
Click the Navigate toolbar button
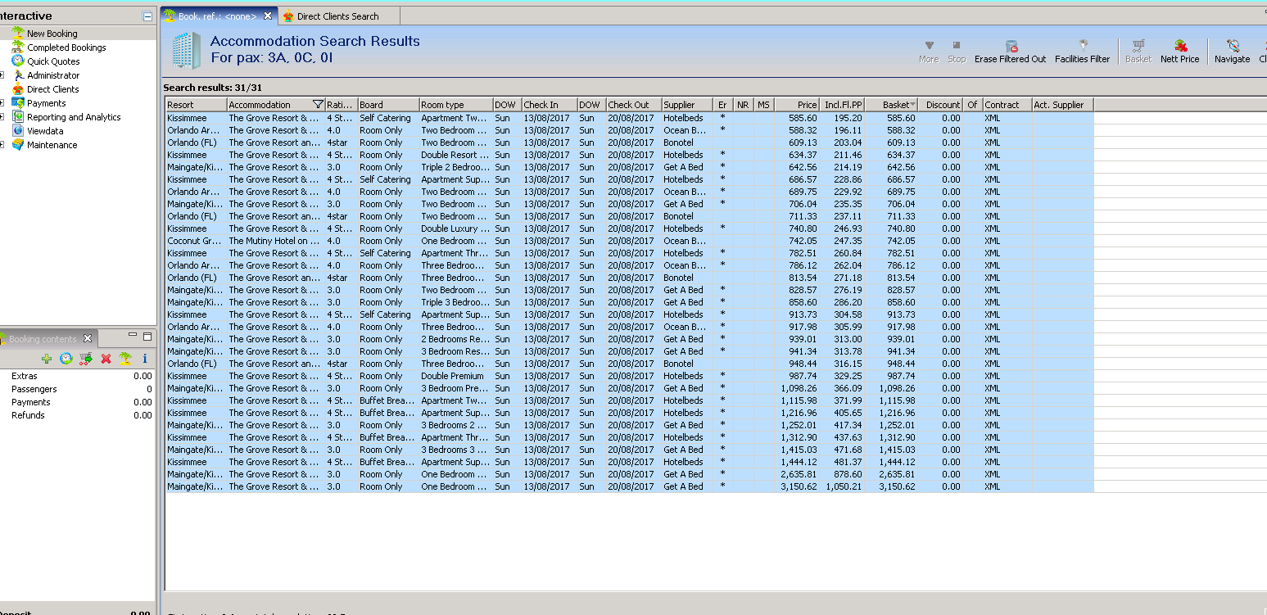(x=1232, y=52)
